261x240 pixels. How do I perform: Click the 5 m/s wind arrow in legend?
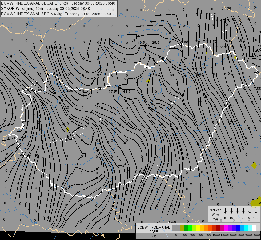[225, 211]
